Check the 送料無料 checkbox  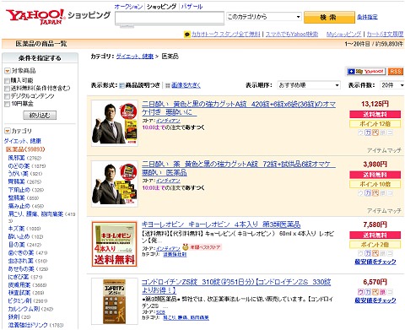point(7,89)
